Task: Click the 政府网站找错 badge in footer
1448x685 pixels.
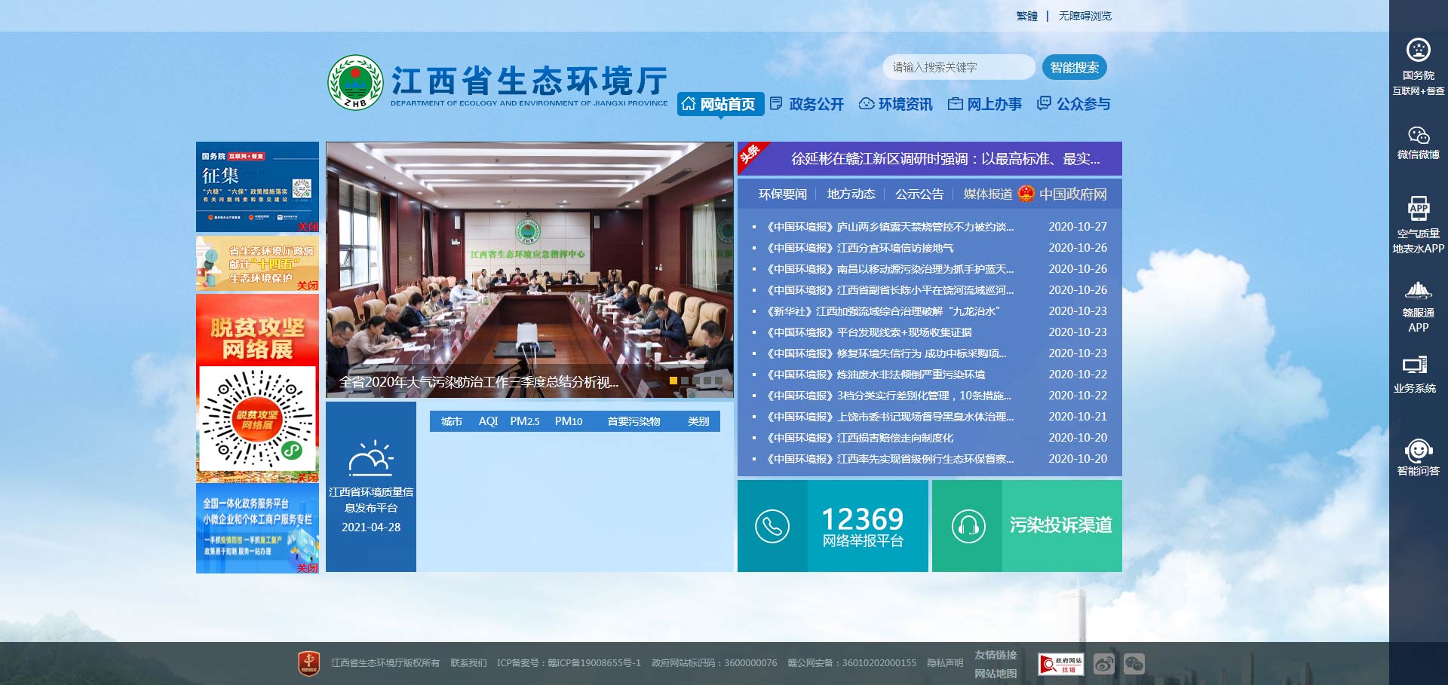Action: tap(1061, 663)
